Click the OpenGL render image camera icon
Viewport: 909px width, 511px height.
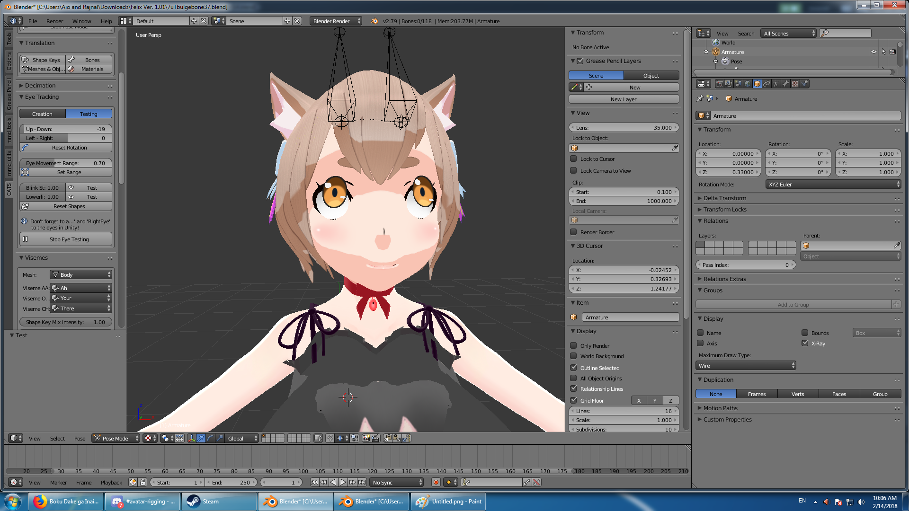click(x=366, y=438)
